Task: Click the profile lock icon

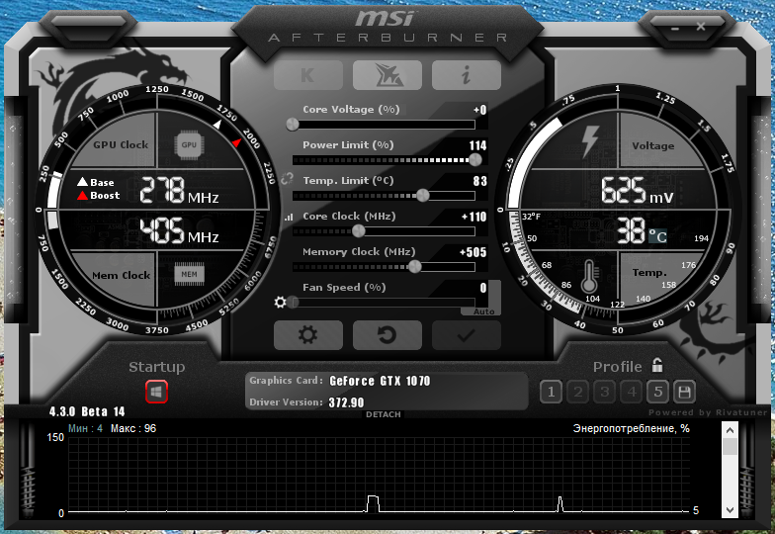Action: (656, 365)
